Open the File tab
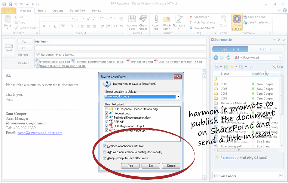Screen dimensions: 288x183 tap(8, 11)
